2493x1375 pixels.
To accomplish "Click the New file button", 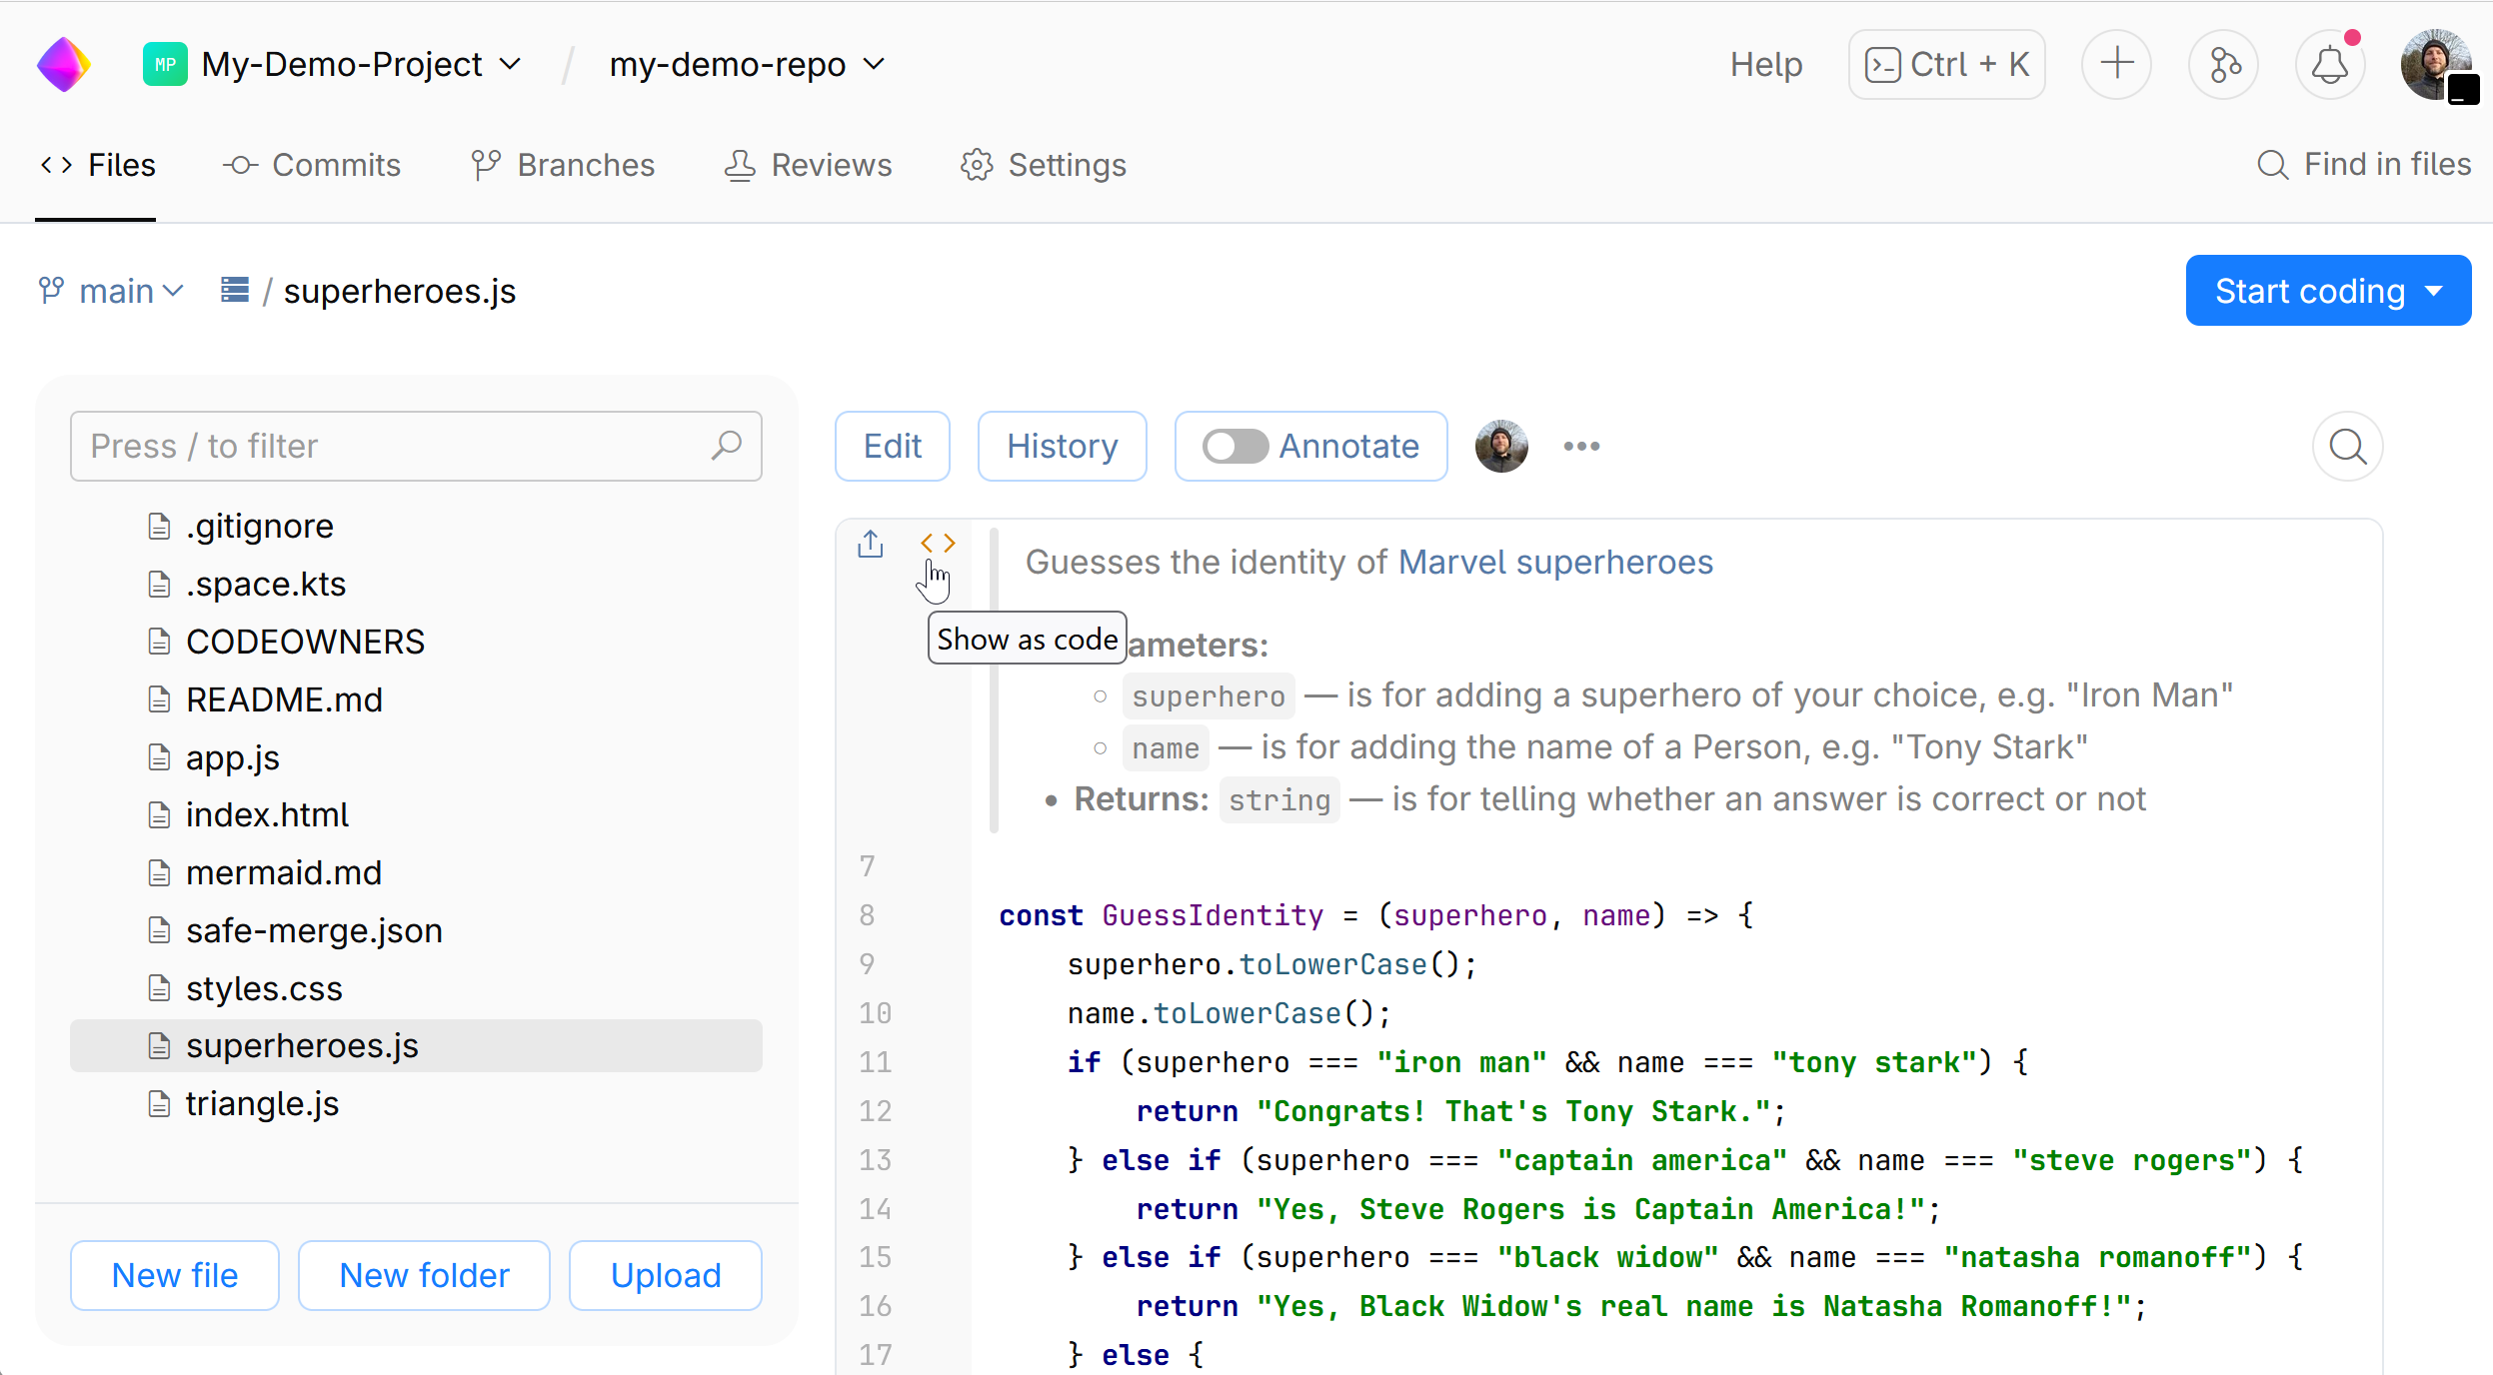I will click(174, 1275).
